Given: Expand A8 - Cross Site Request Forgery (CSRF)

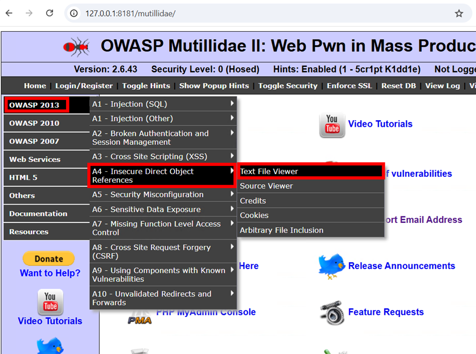Looking at the screenshot, I should pos(163,251).
